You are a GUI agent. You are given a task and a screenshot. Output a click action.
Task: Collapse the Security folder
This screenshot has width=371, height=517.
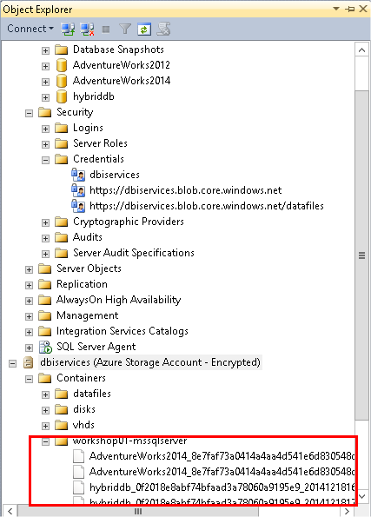pyautogui.click(x=29, y=113)
